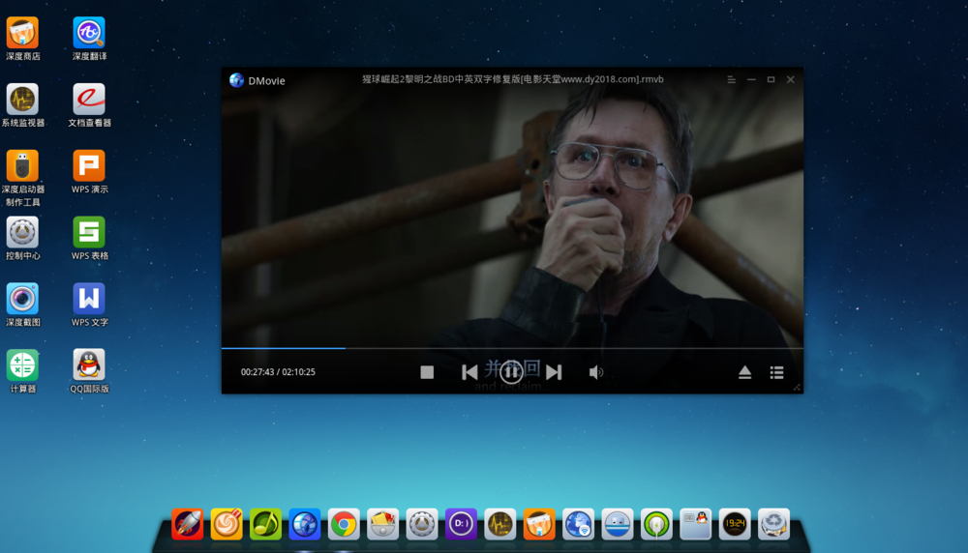The image size is (968, 553).
Task: Select the 深度截图 screenshot icon
Action: (x=22, y=299)
